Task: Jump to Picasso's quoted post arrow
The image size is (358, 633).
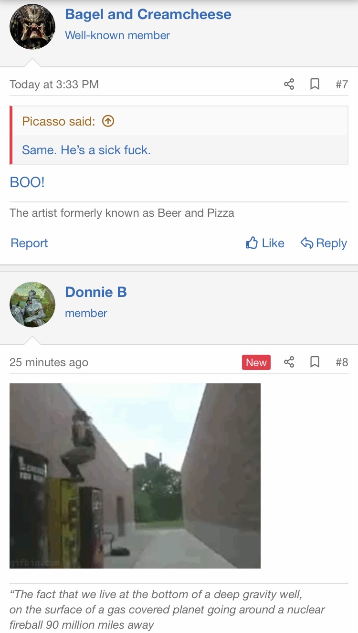Action: point(108,121)
